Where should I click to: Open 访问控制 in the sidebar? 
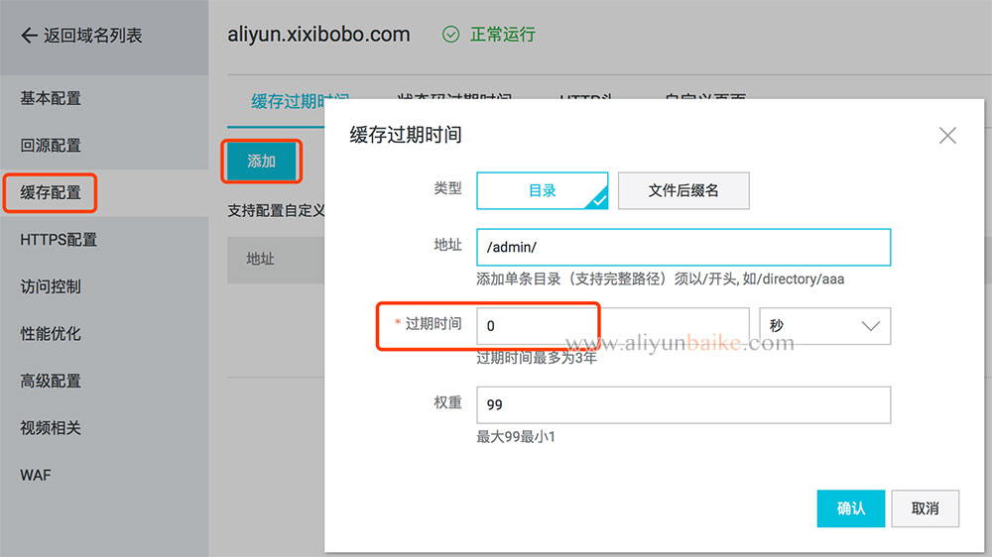(51, 287)
